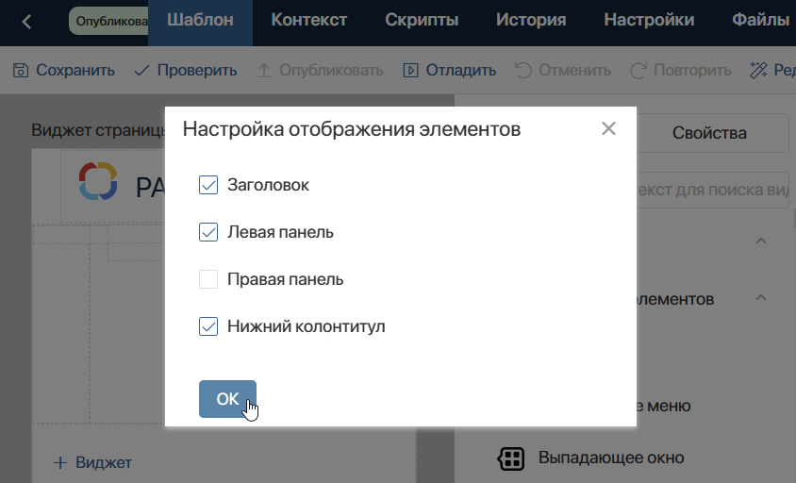Close the Настройка отображения элементов dialog
796x483 pixels.
coord(608,128)
